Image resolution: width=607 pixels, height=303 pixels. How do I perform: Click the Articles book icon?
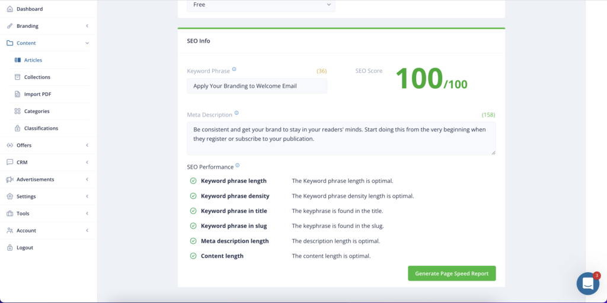point(17,60)
